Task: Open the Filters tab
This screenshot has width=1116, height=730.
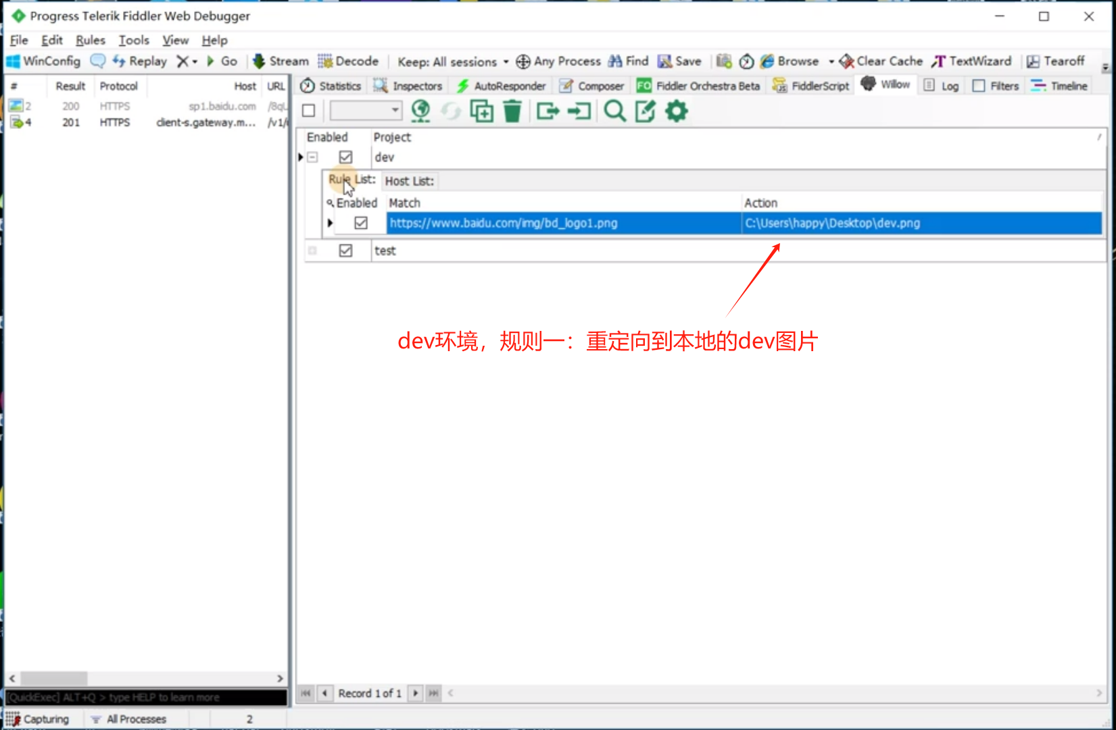Action: pyautogui.click(x=996, y=86)
